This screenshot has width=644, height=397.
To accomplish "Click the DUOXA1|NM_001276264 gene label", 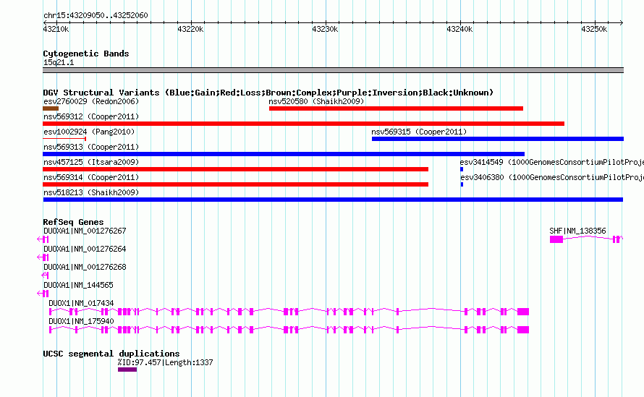I will pyautogui.click(x=85, y=249).
